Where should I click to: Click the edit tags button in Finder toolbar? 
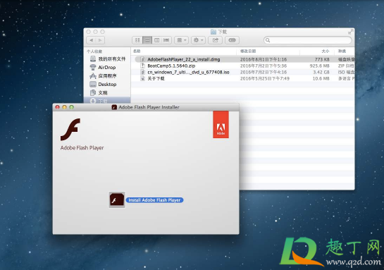[233, 40]
